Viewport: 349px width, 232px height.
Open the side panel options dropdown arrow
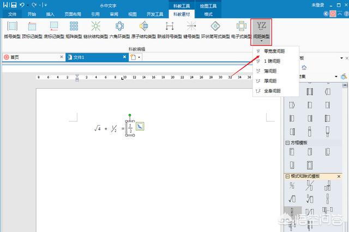pyautogui.click(x=342, y=58)
